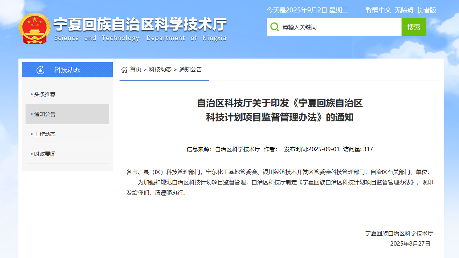459x258 pixels.
Task: Click the 宁夏回族自治区科学技术厅 site title
Action: click(x=140, y=26)
